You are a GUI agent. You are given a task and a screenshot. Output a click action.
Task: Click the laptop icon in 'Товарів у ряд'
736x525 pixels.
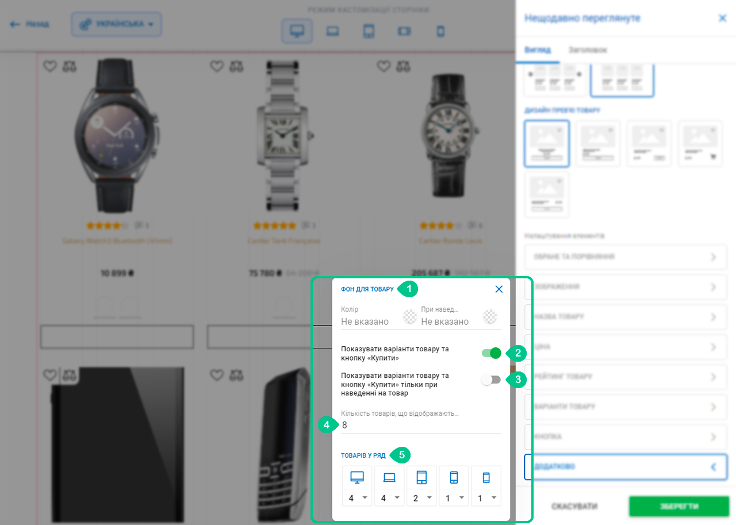[x=389, y=477]
